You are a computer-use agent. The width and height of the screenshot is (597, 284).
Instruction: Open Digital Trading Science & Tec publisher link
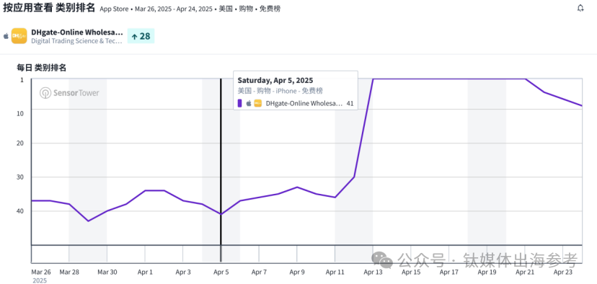[77, 41]
